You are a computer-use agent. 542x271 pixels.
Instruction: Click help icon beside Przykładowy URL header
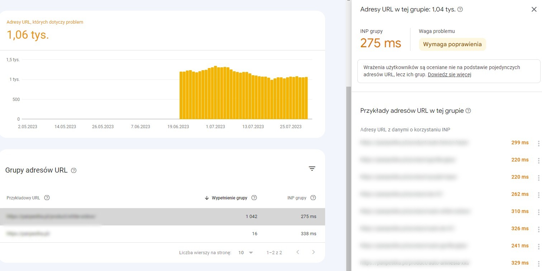pos(47,198)
